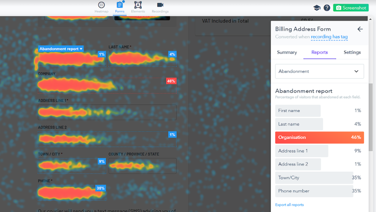Click the green Screenshot button
Image resolution: width=376 pixels, height=212 pixels.
pos(351,8)
